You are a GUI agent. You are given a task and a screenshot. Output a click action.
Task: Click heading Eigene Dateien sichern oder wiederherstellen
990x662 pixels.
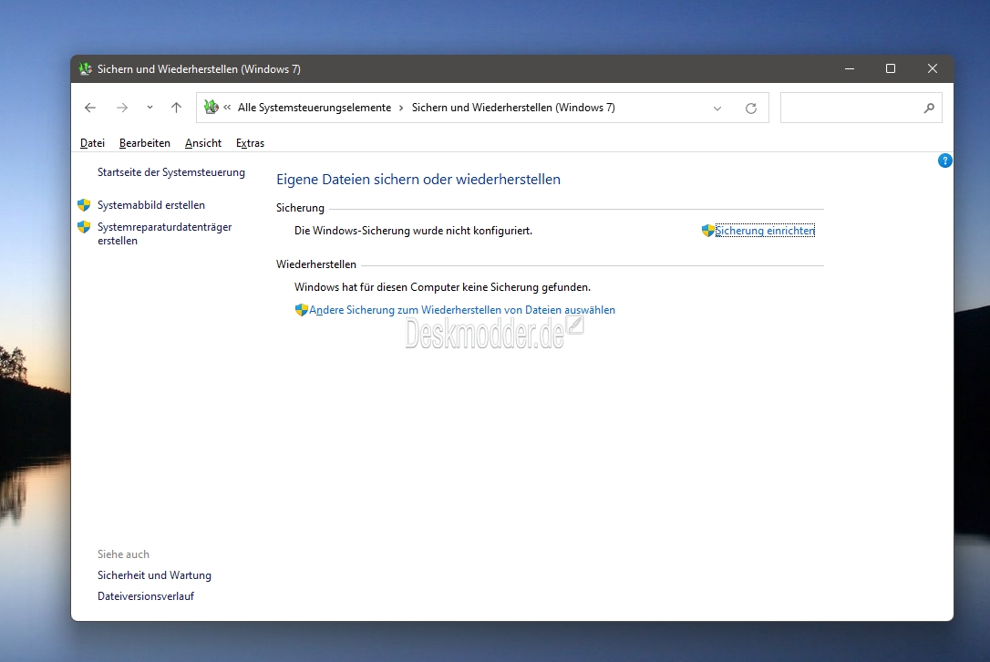(x=418, y=180)
